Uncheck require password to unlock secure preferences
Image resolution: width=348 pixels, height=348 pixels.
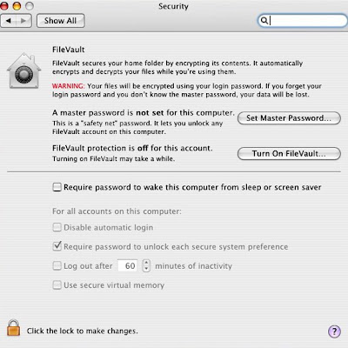[x=57, y=246]
